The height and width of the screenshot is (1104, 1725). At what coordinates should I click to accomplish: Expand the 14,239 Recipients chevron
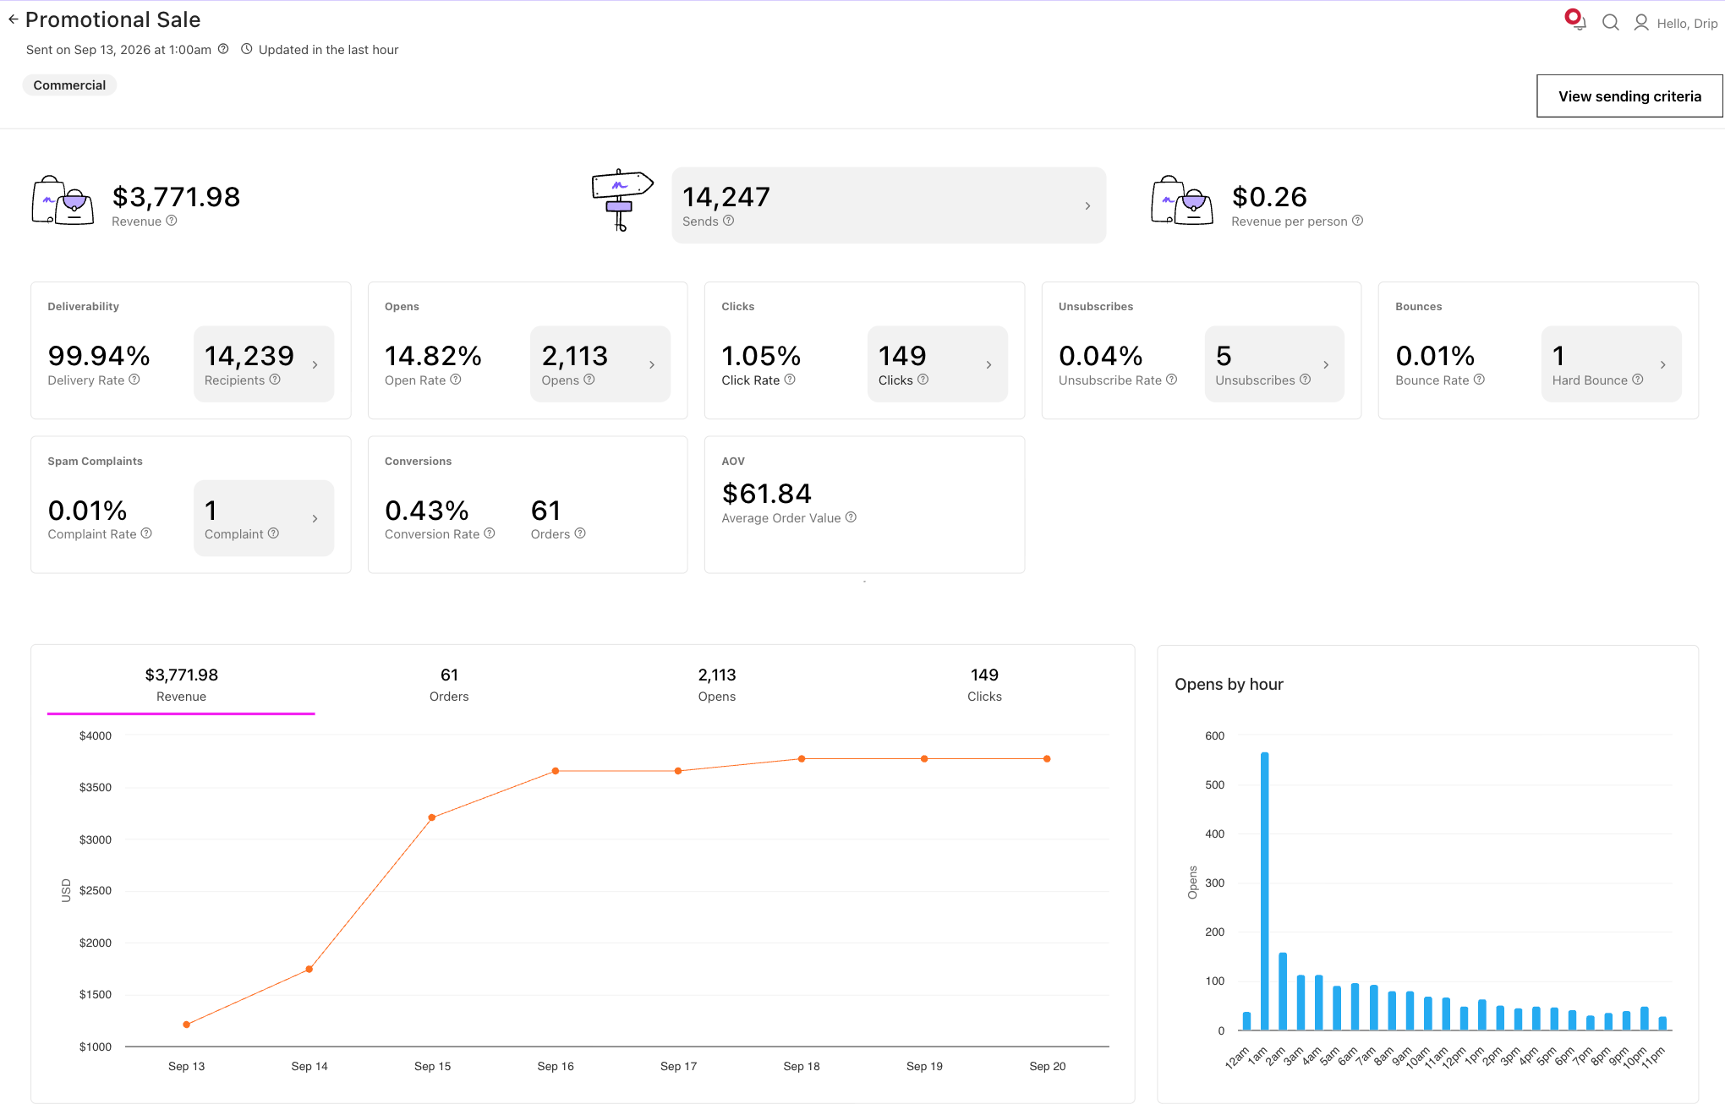(315, 365)
